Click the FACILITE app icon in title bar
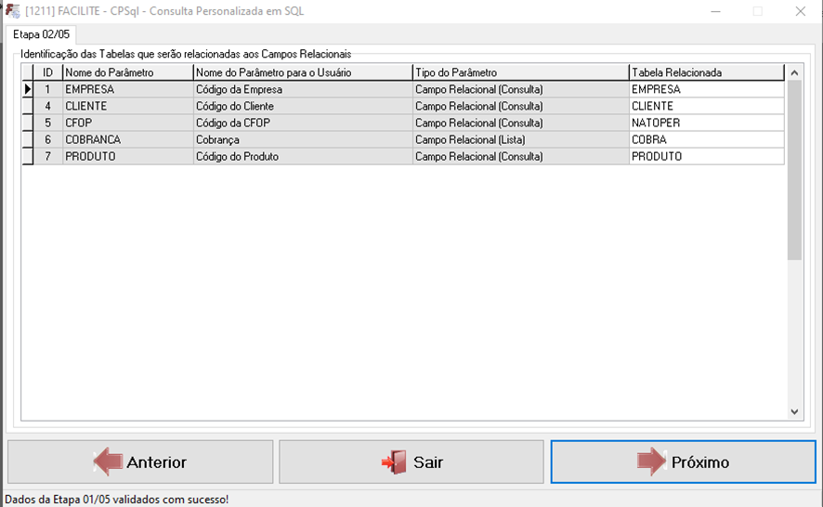 pos(12,11)
